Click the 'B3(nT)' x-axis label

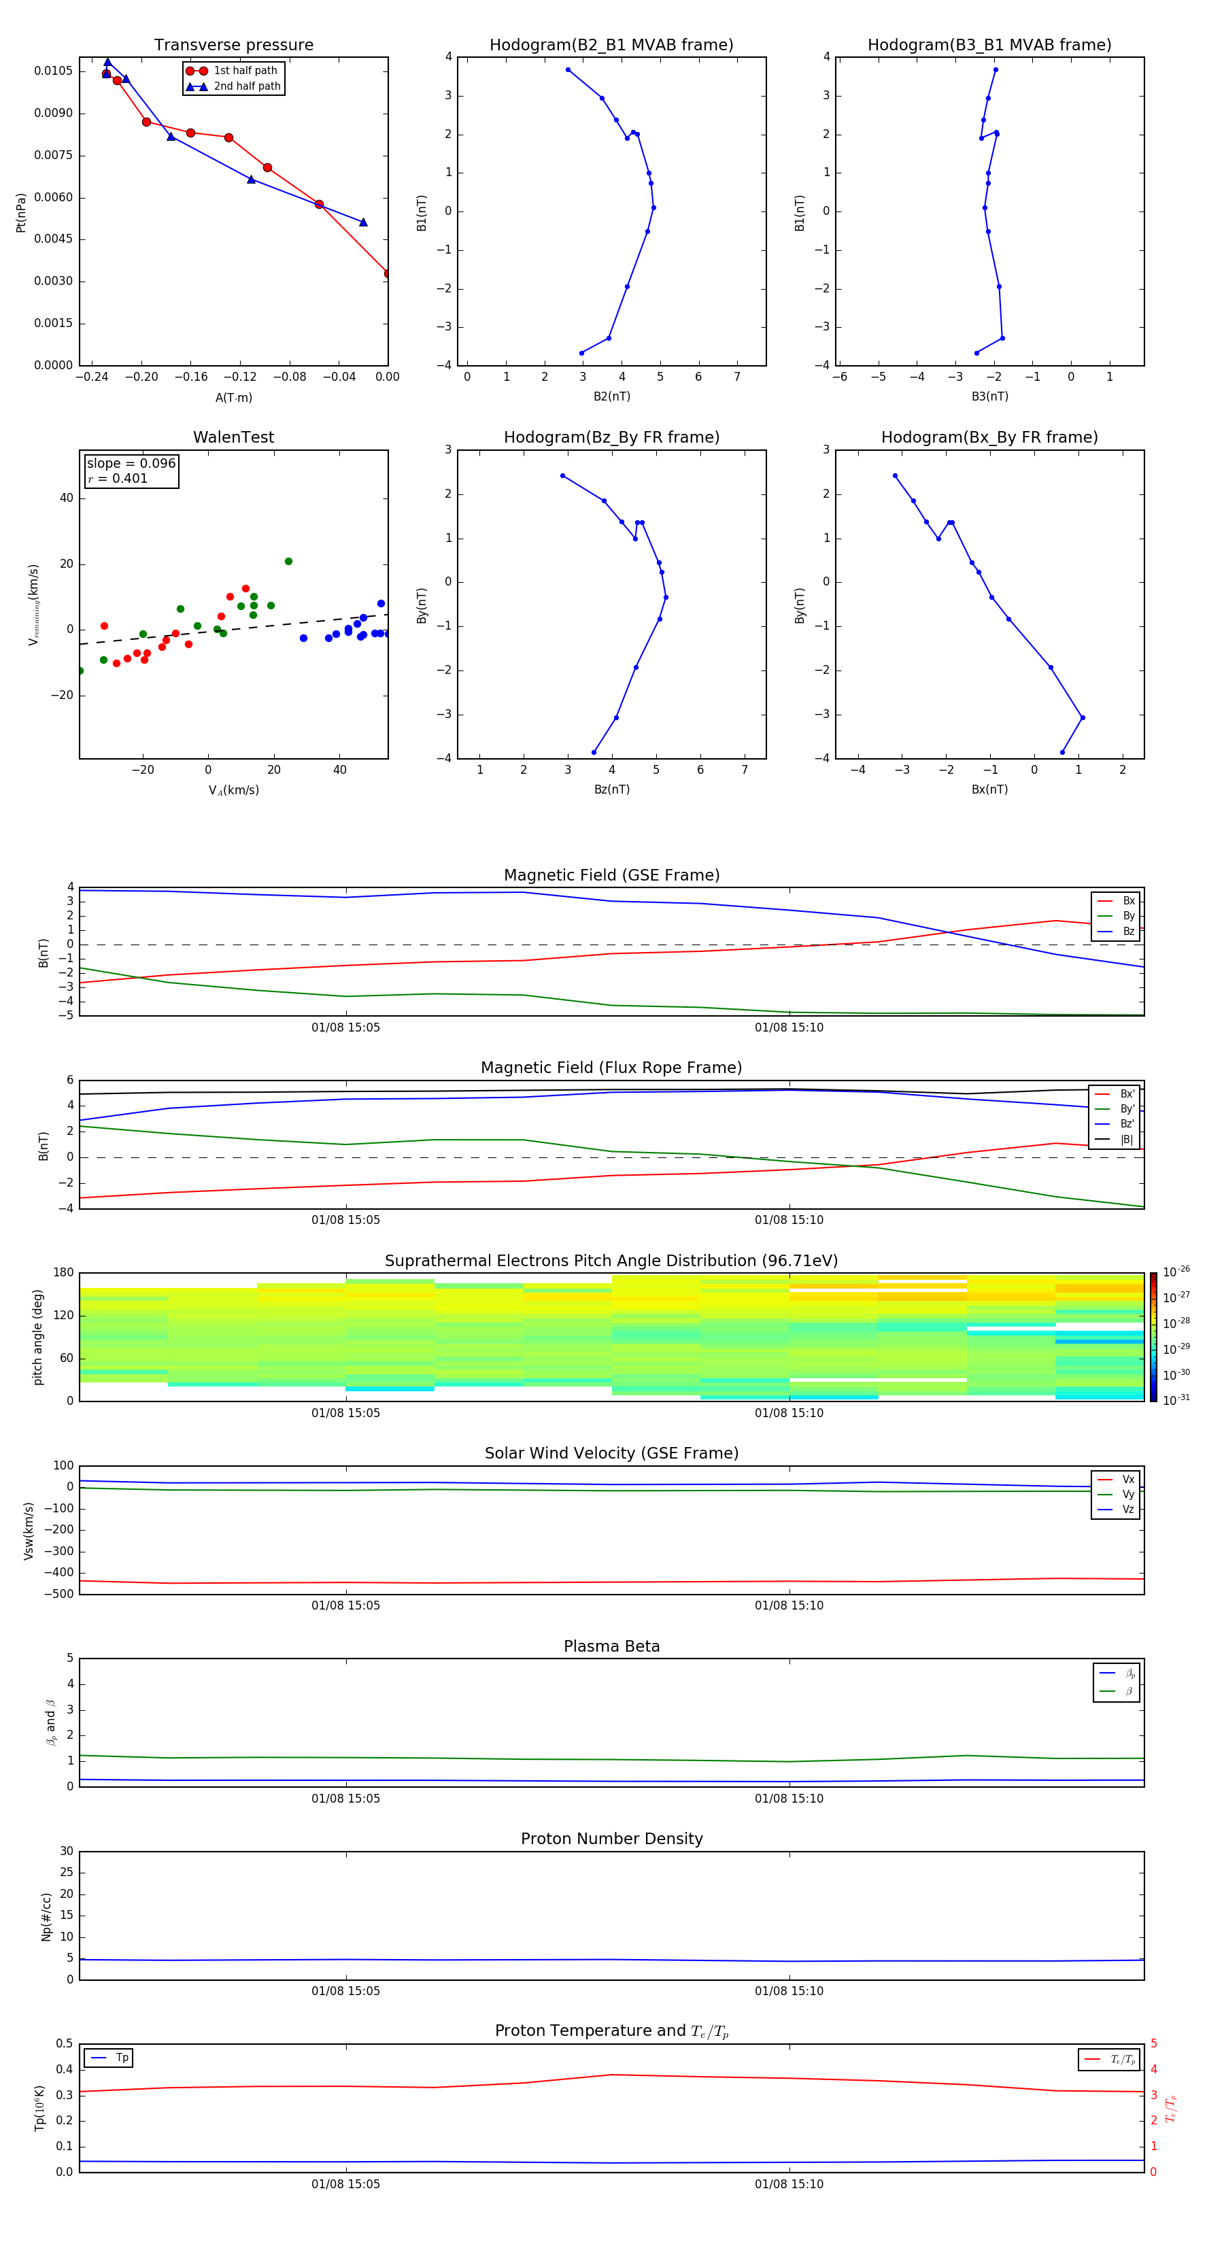(x=989, y=396)
